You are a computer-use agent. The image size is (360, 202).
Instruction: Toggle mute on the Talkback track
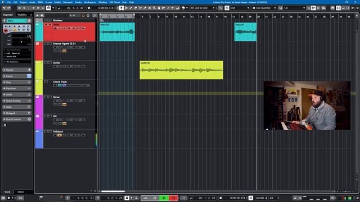click(x=46, y=131)
